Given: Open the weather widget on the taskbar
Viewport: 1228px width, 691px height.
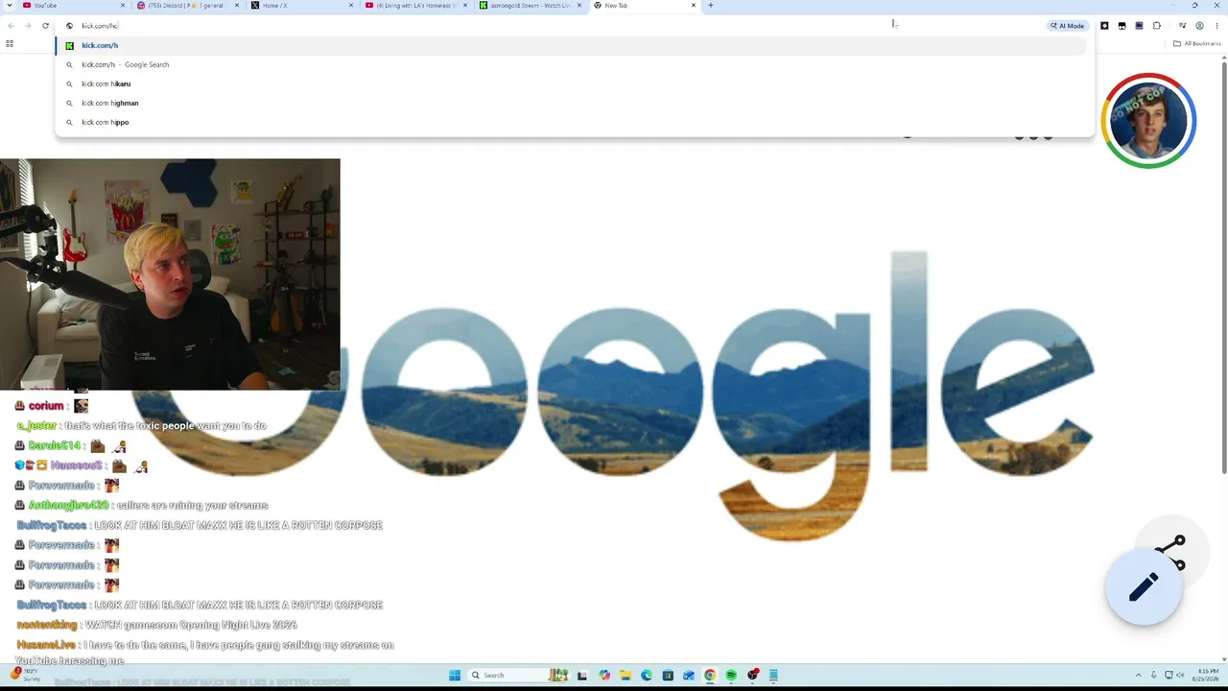Looking at the screenshot, I should [26, 674].
